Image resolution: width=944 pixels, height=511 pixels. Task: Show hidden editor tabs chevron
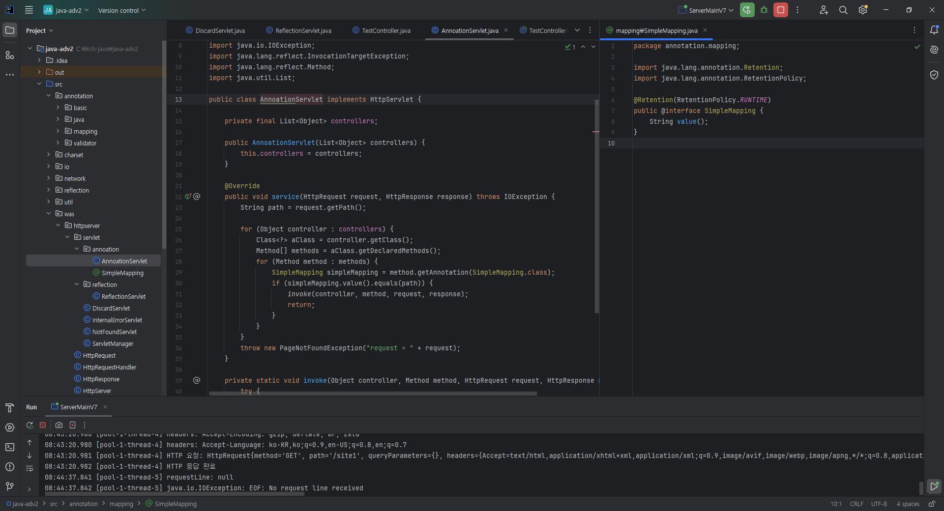(x=577, y=30)
